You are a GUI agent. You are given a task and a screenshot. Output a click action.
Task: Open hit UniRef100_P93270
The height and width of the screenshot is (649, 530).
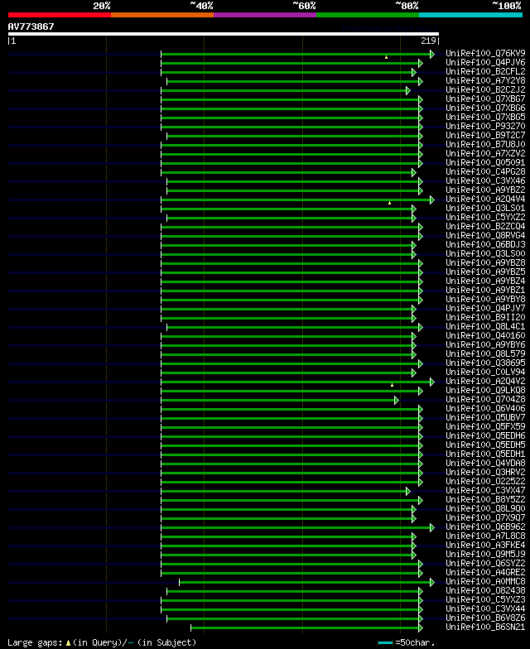485,126
